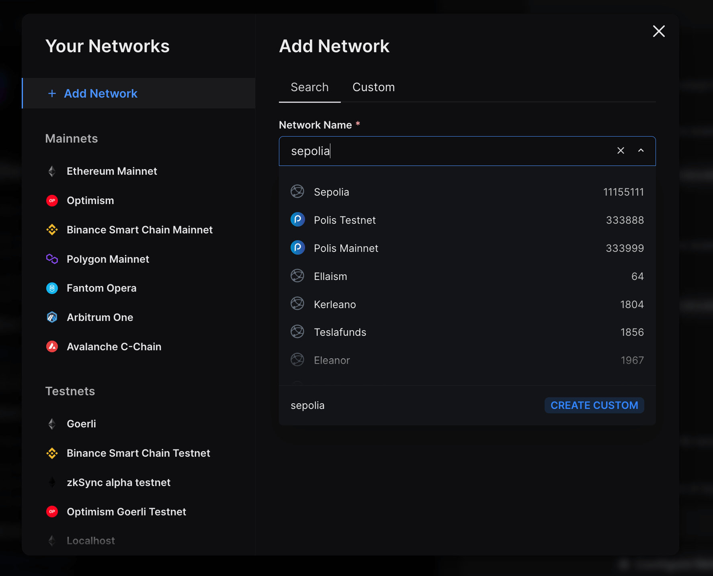
Task: Select zkSync alpha testnet
Action: [x=139, y=482]
